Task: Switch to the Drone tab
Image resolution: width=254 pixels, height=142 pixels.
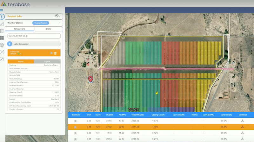Action: click(x=49, y=29)
